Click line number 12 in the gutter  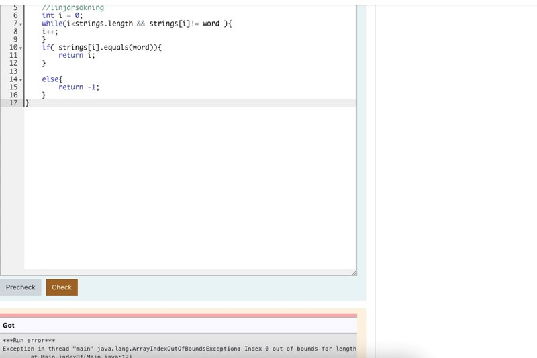click(13, 63)
